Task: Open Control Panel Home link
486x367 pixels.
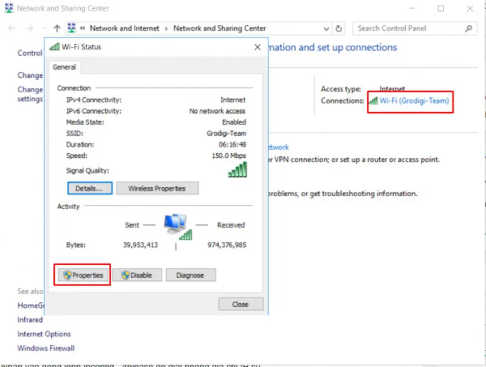Action: point(30,53)
